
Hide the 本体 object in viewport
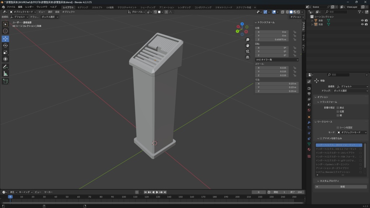click(362, 21)
